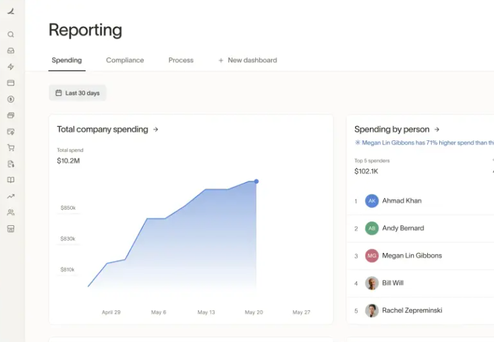The image size is (494, 342).
Task: Select Ahmad Khan in top spenders
Action: click(402, 200)
